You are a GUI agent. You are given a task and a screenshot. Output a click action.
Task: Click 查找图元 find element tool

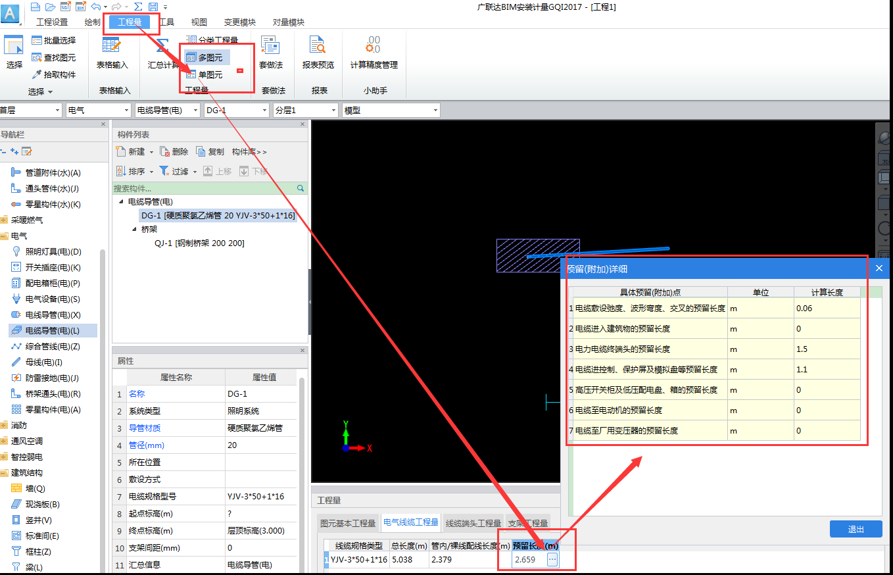point(54,57)
